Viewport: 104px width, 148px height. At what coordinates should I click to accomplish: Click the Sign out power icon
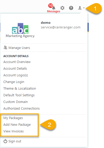[5, 141]
